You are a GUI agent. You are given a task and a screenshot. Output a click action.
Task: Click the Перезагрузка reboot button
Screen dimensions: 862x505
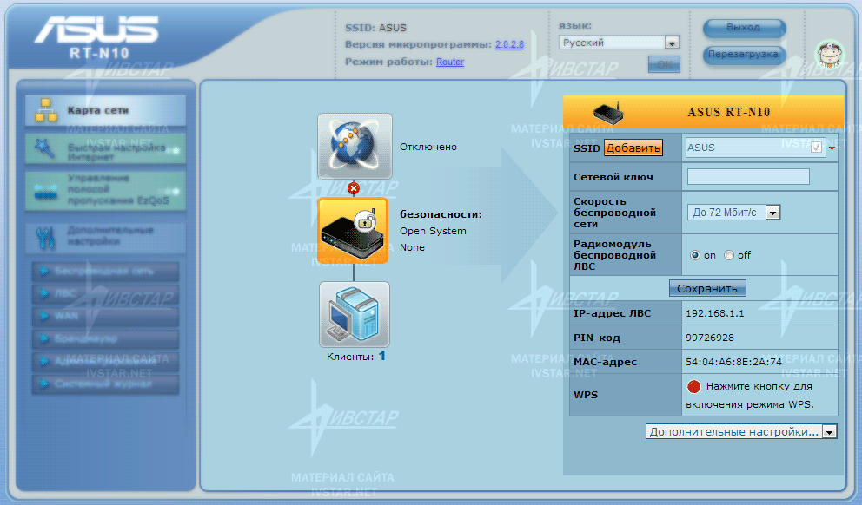click(x=745, y=55)
